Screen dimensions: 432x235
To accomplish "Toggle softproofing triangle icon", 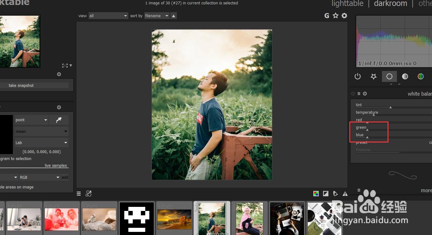I will click(x=336, y=194).
